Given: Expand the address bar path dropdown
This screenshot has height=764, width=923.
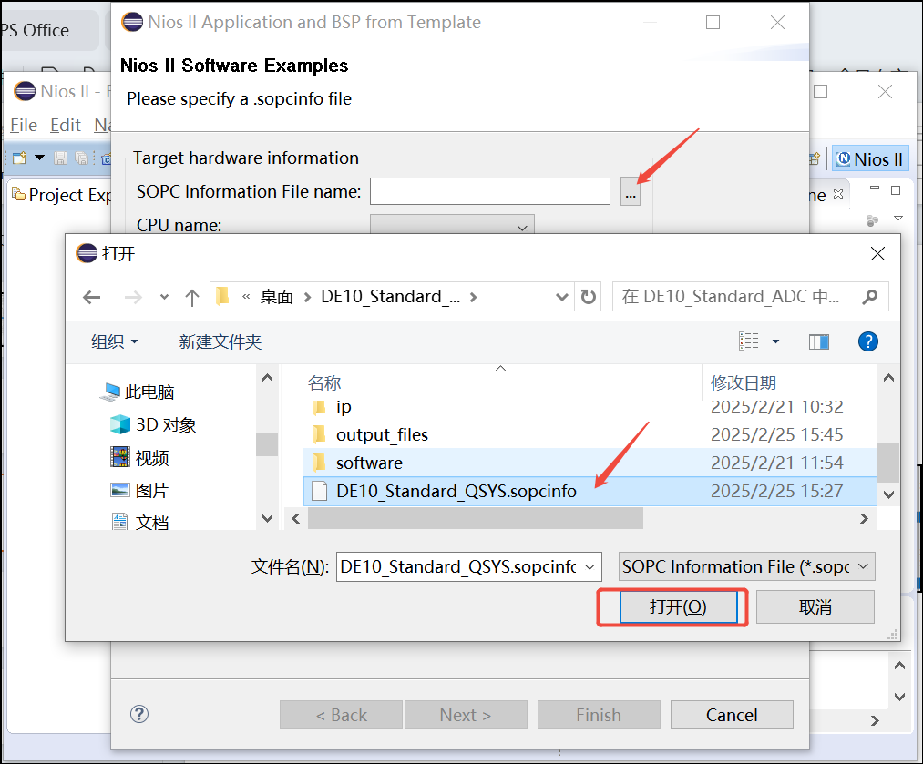Looking at the screenshot, I should click(561, 297).
